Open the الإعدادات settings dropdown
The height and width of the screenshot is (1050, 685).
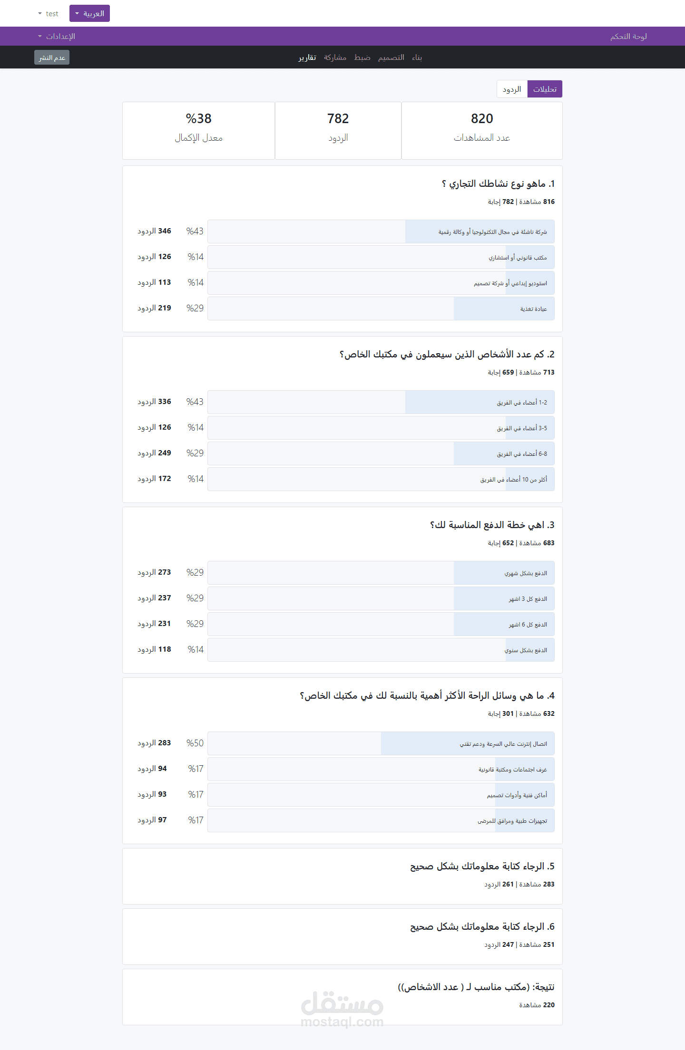click(x=57, y=36)
